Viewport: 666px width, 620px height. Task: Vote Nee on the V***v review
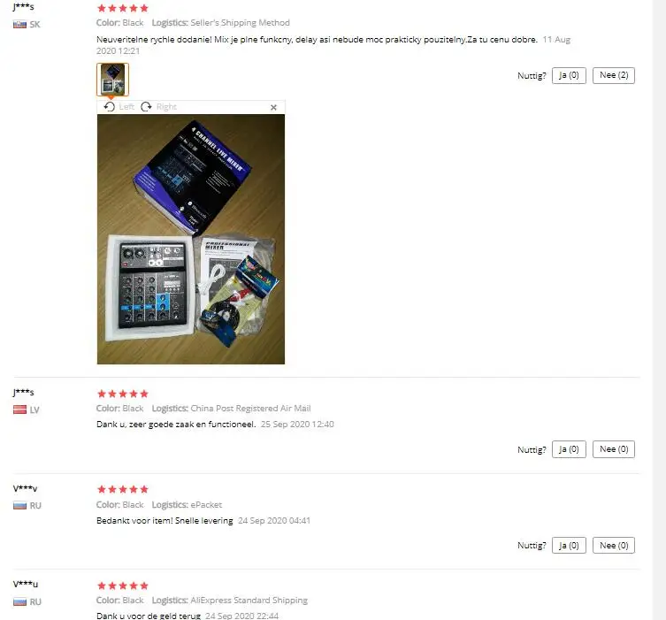(613, 545)
